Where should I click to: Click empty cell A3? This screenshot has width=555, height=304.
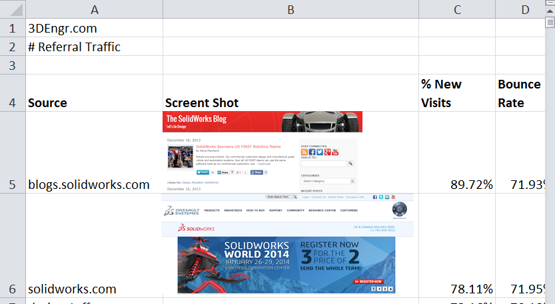pos(94,65)
